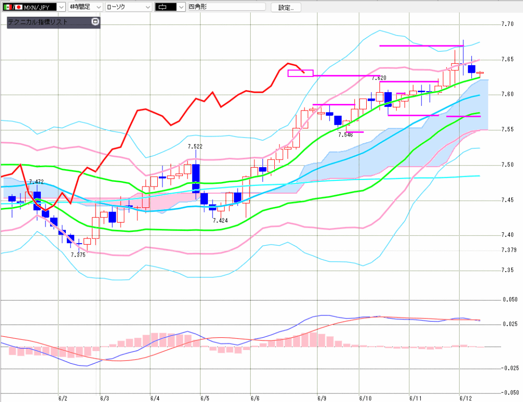Click the 四角形 drawing name field
Viewport: 523px width, 402px height.
tap(227, 7)
